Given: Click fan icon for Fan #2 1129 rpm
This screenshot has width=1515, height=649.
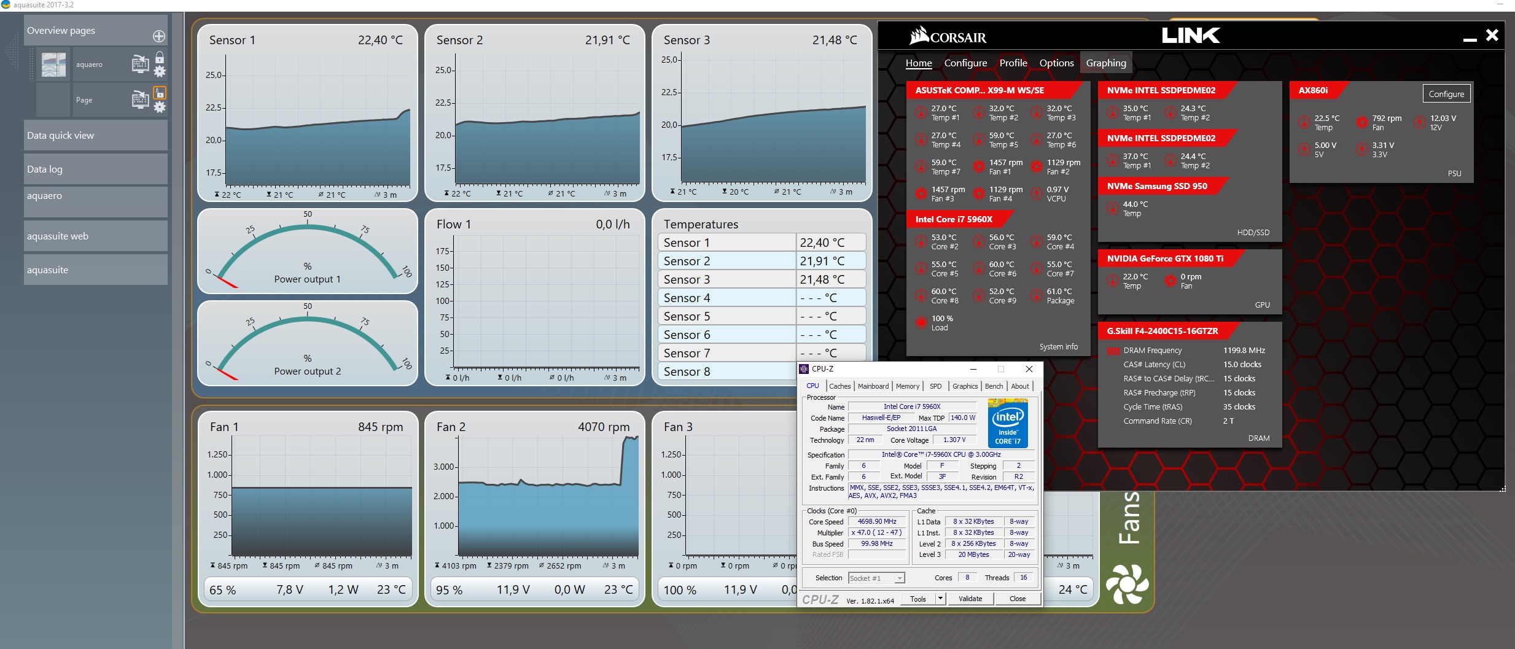Looking at the screenshot, I should click(x=1037, y=167).
